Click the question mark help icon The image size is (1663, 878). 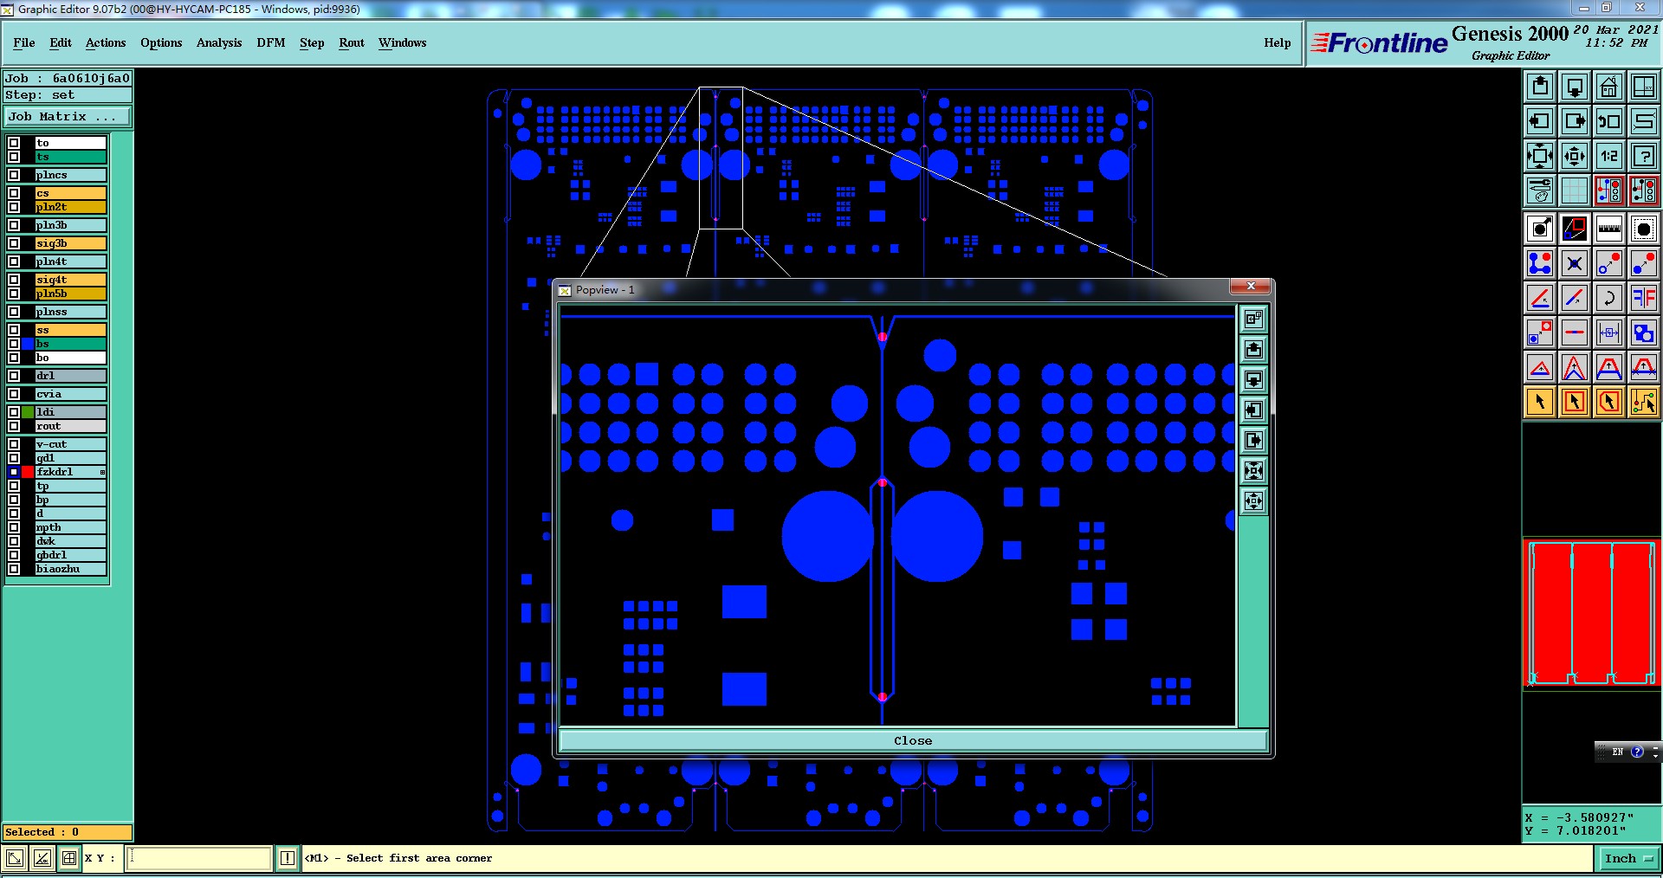tap(1644, 156)
